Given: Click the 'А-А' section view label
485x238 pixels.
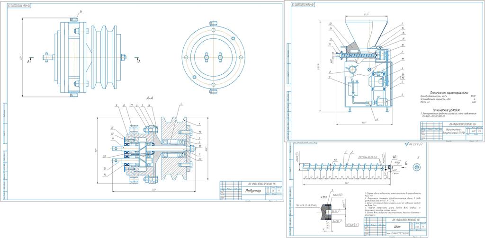Looking at the screenshot, I should pos(150,98).
